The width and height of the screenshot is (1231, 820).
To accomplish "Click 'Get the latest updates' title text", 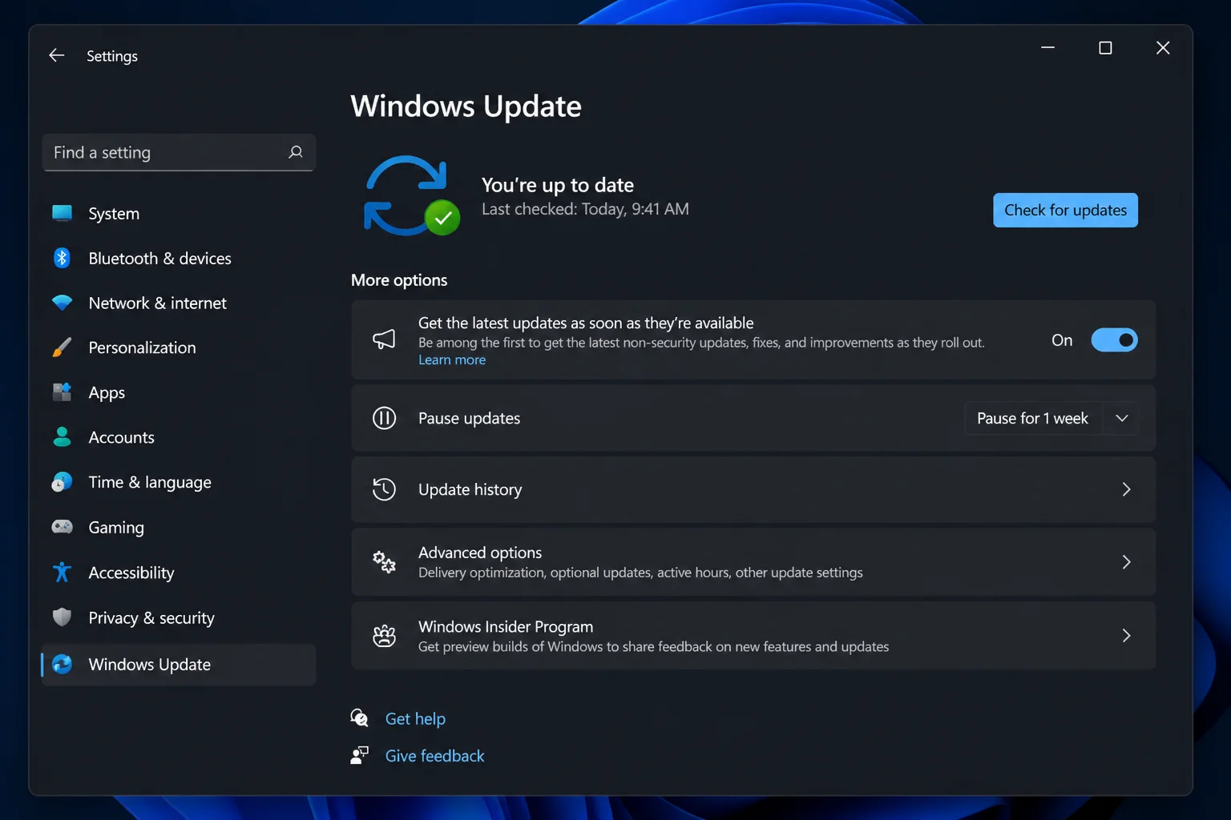I will (x=586, y=323).
